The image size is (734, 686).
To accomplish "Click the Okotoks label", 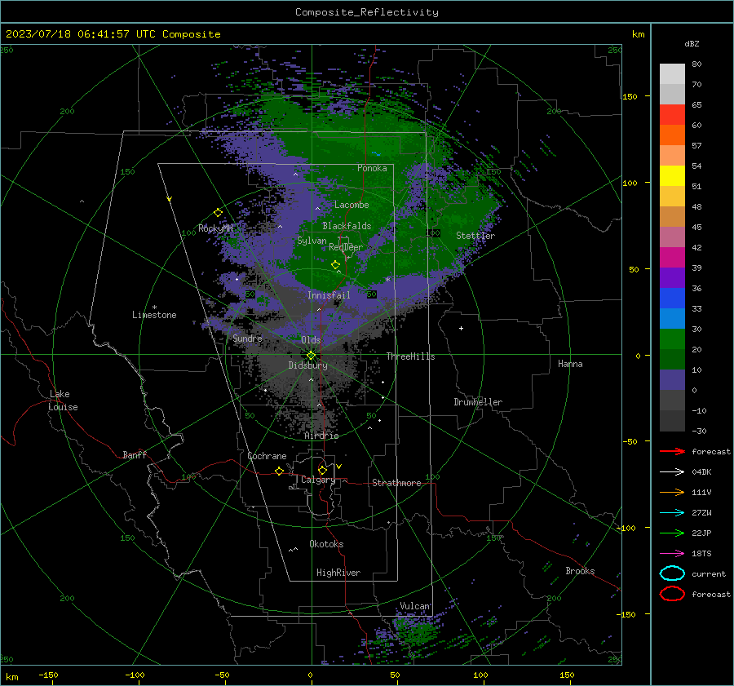I will pyautogui.click(x=326, y=544).
